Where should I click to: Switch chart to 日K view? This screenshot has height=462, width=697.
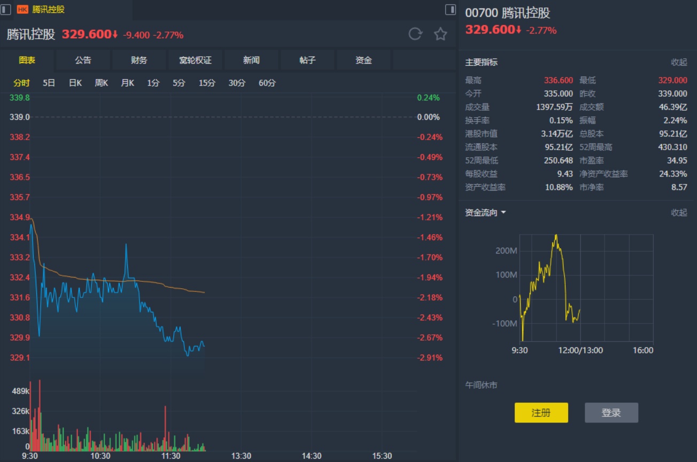tap(75, 83)
